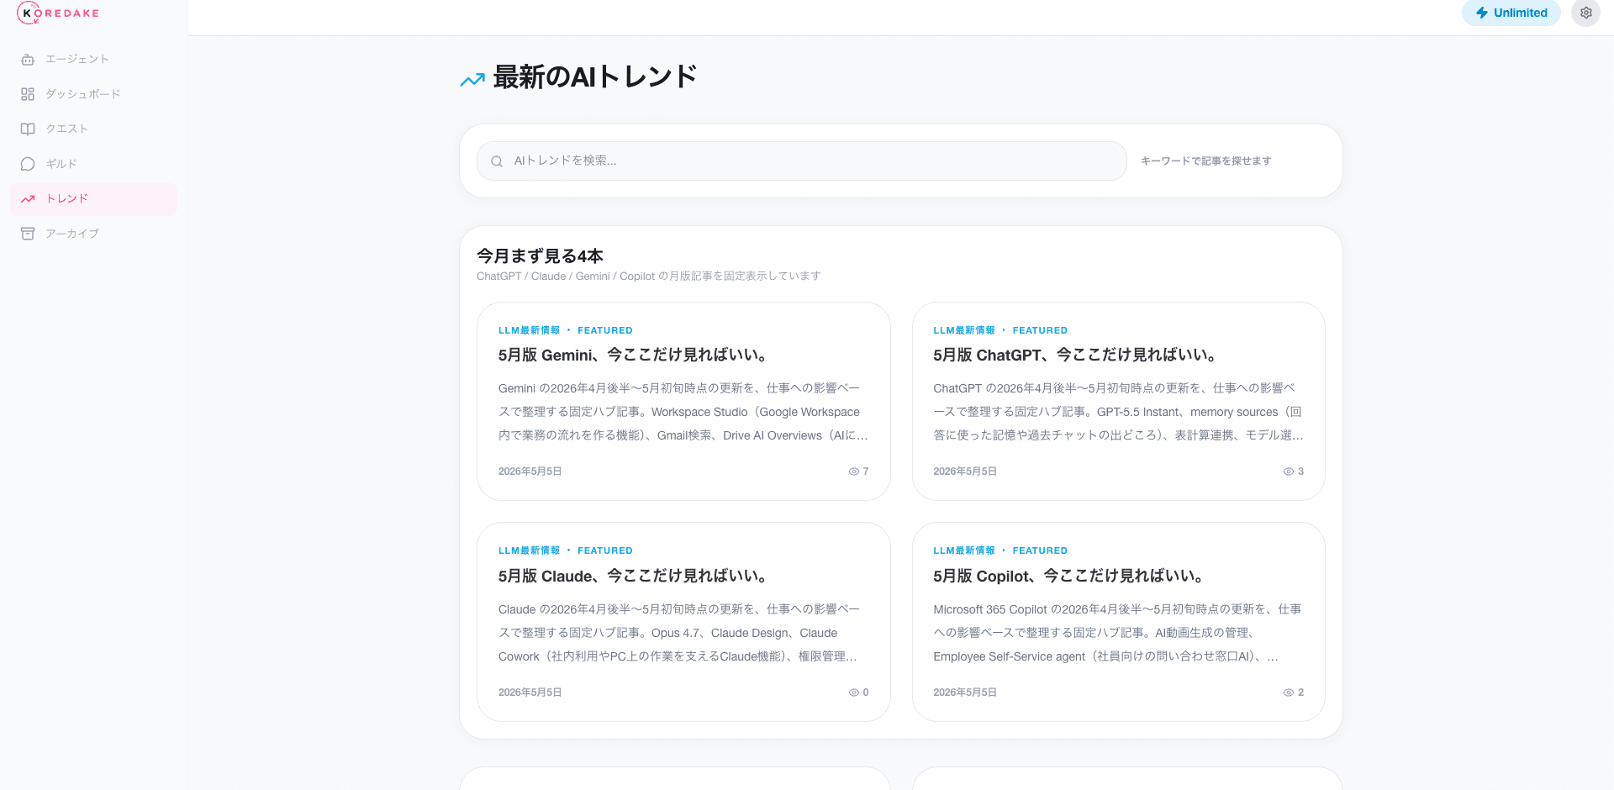1614x790 pixels.
Task: Focus the AIトレンドを検索 search field
Action: 801,161
